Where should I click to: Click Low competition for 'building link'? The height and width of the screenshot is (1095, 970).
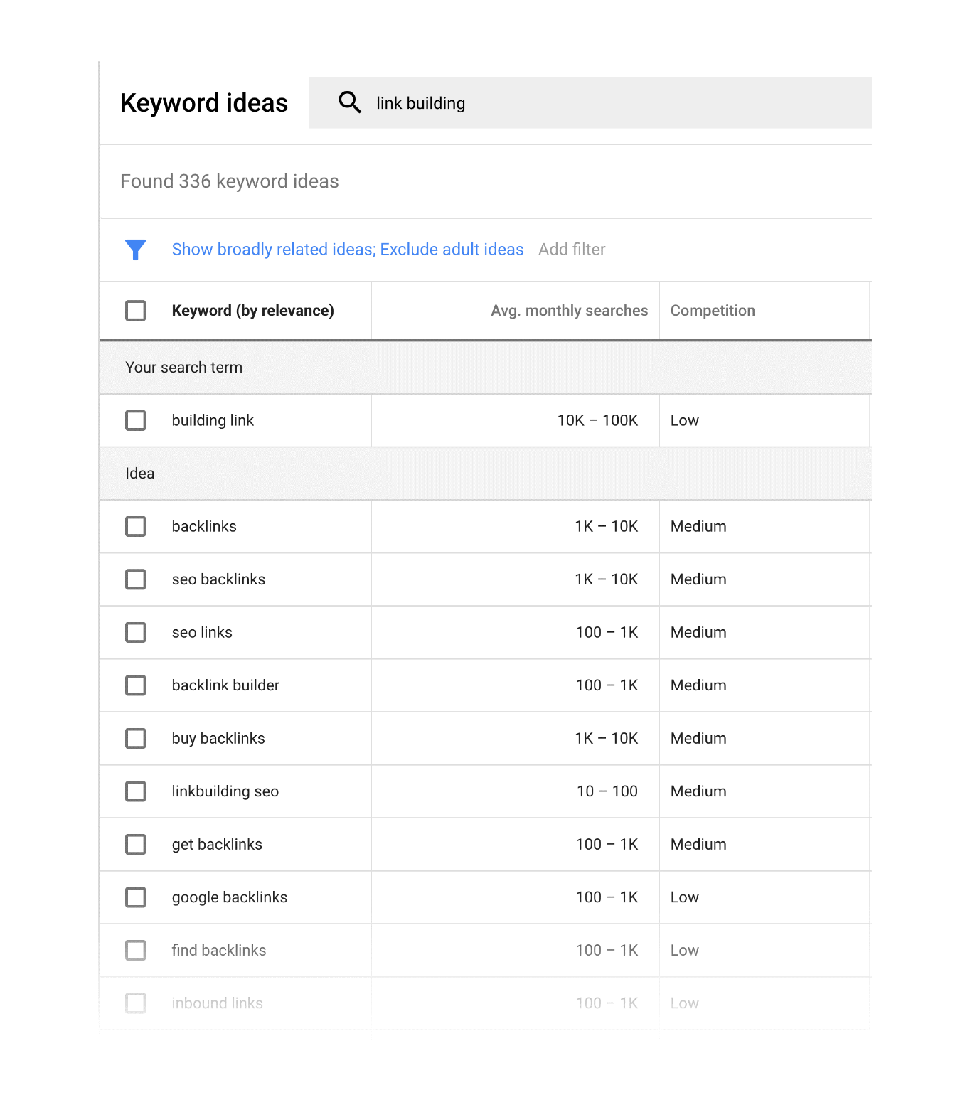[685, 420]
